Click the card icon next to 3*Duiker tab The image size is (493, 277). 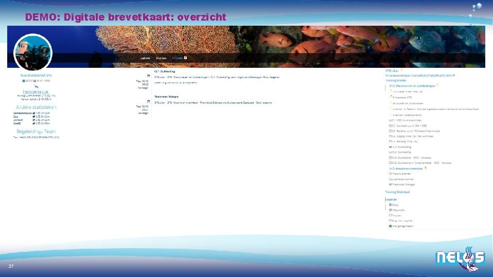(185, 58)
